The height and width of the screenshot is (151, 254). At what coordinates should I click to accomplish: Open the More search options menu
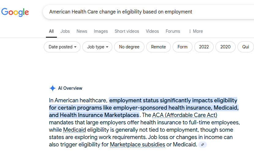(196, 31)
